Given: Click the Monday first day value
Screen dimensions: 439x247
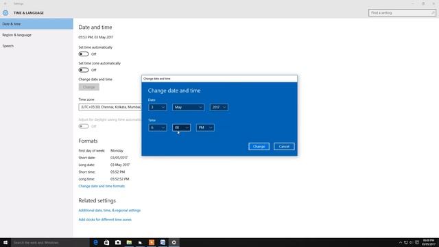Looking at the screenshot, I should coord(117,151).
